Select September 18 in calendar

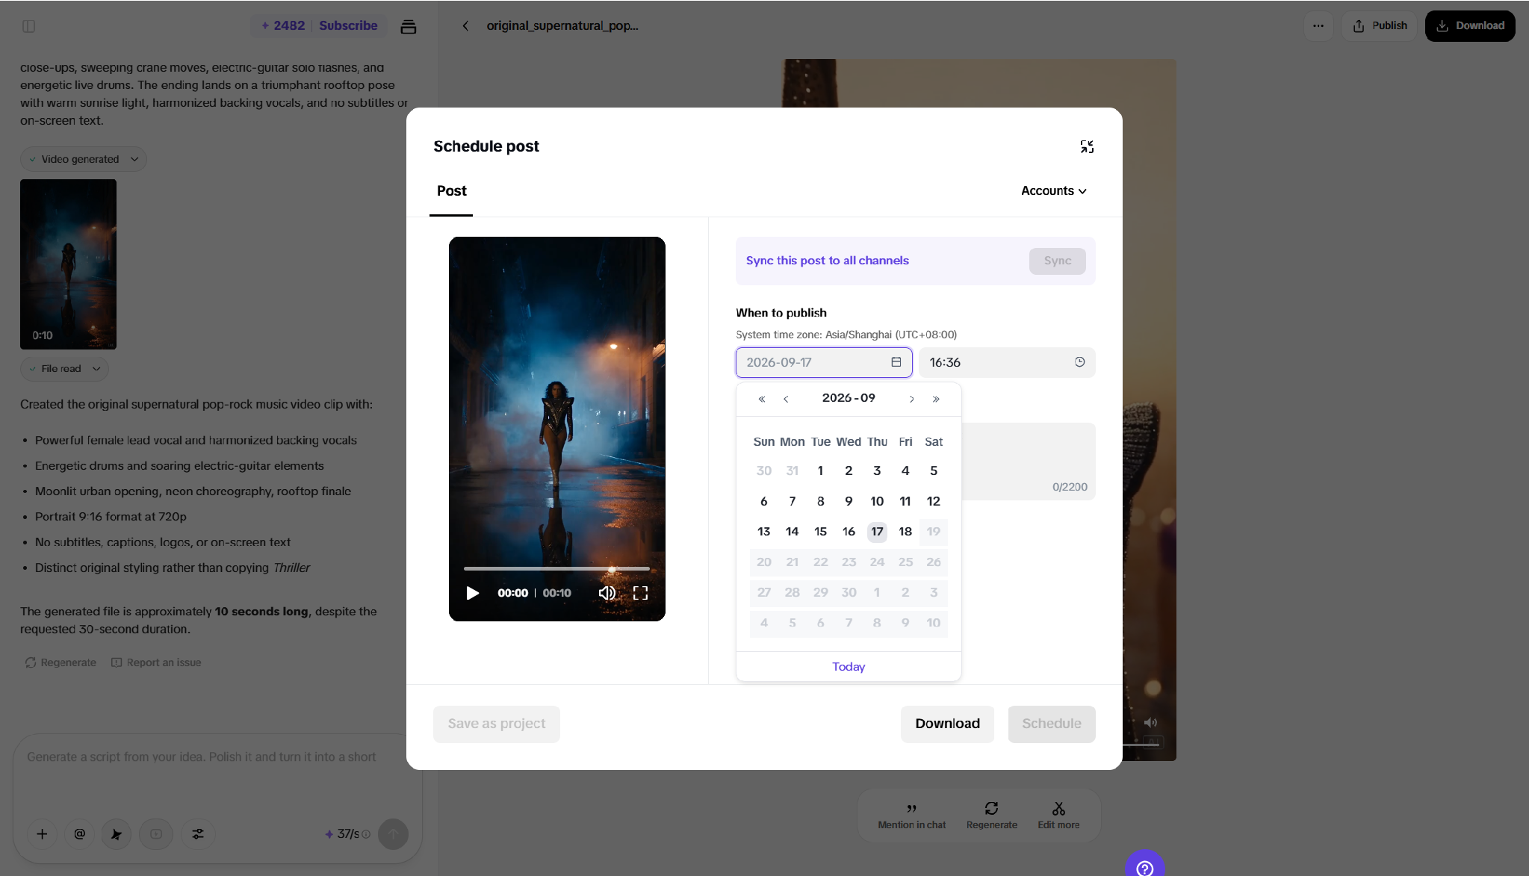(x=905, y=532)
